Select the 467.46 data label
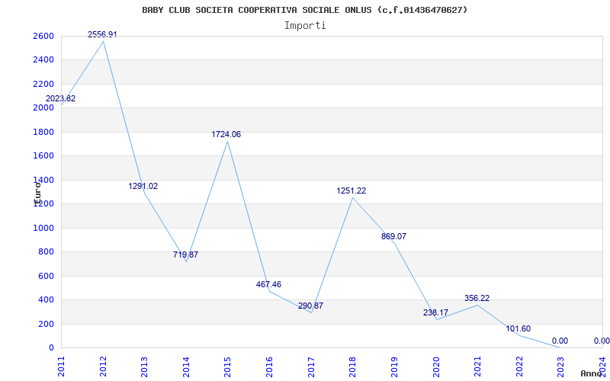 [x=268, y=284]
